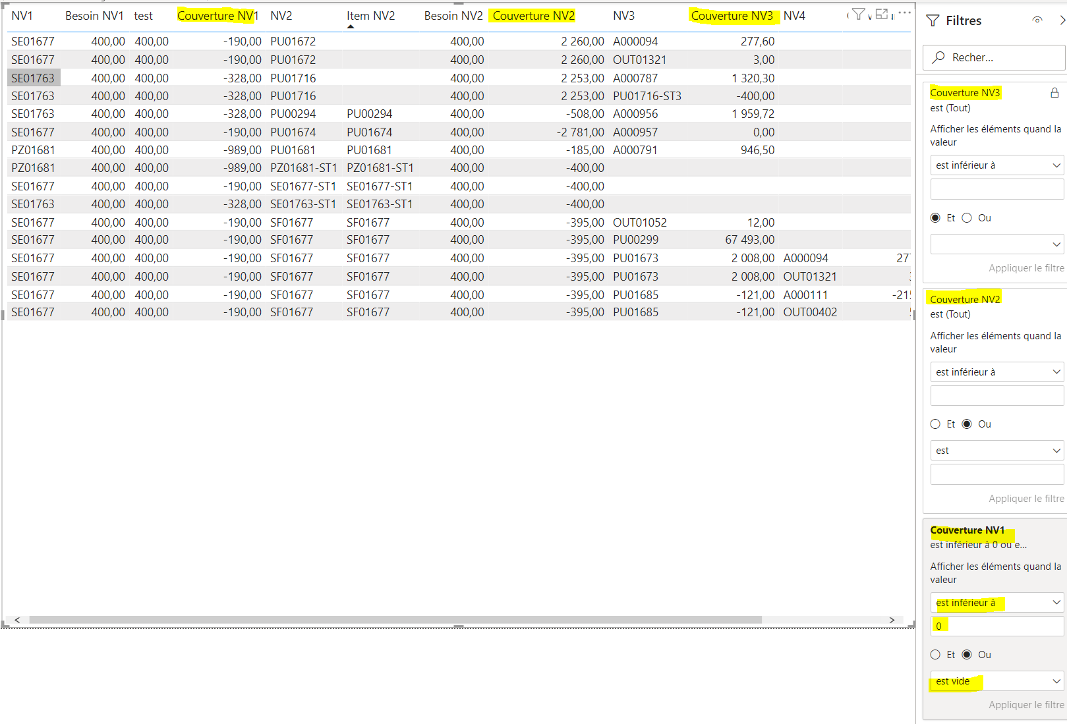This screenshot has height=724, width=1067.
Task: Focus the Recher... search field in Filtres
Action: click(x=994, y=58)
